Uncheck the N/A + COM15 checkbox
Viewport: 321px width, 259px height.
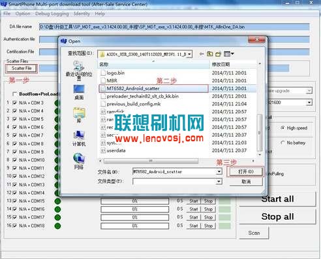point(15,201)
